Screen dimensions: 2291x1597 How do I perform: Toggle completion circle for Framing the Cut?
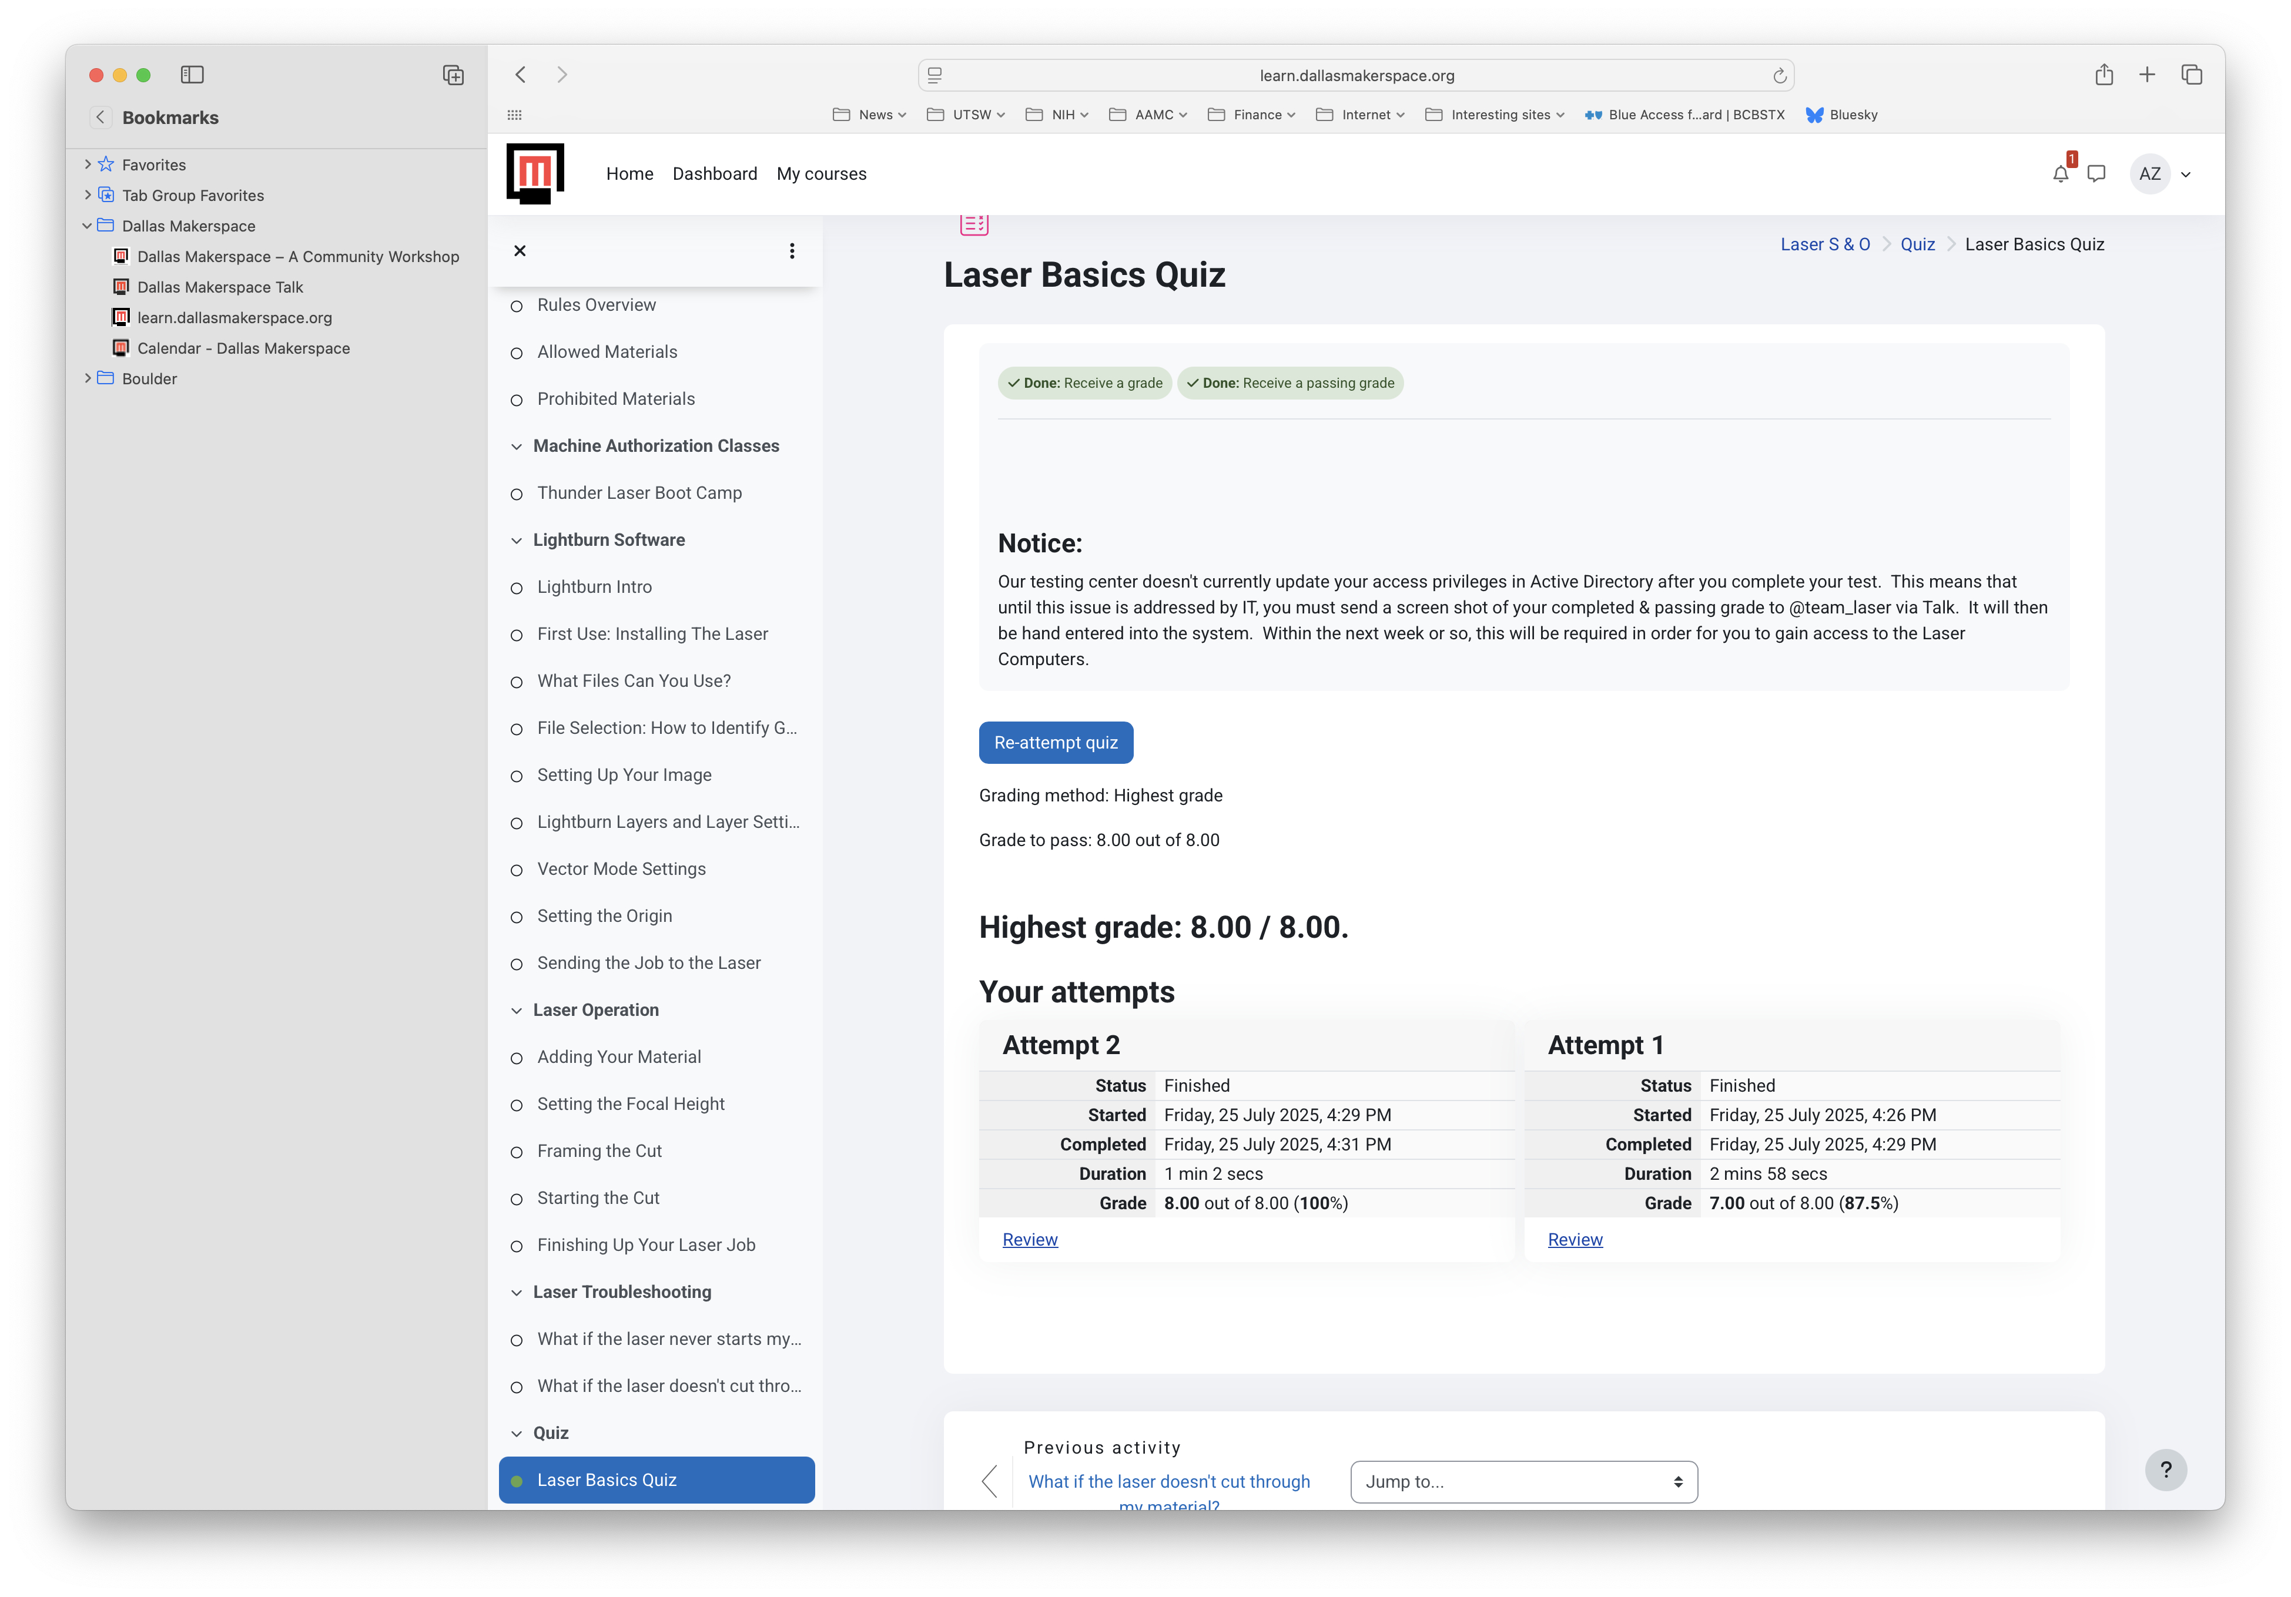coord(517,1152)
